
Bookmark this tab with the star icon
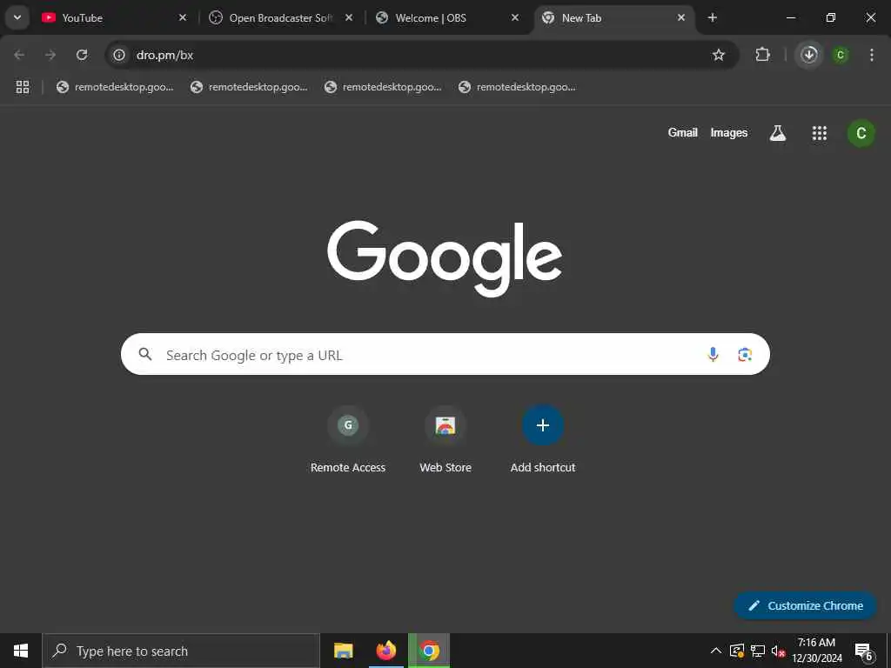pos(718,55)
